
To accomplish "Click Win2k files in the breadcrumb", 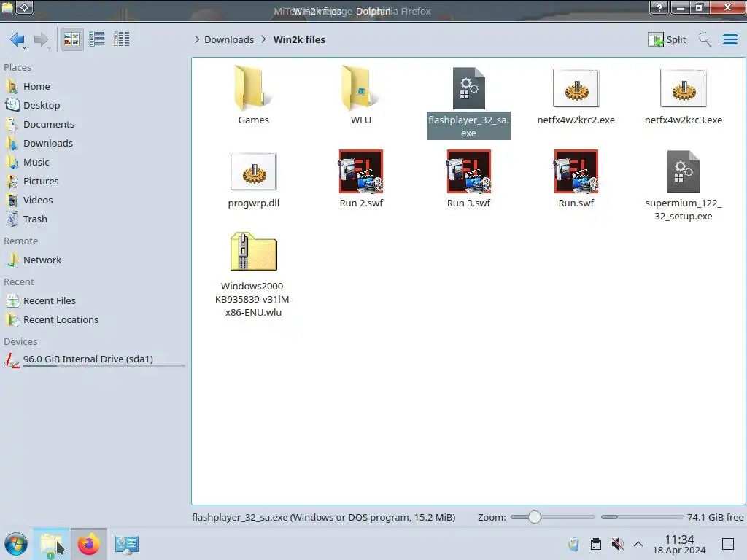I will coord(299,39).
